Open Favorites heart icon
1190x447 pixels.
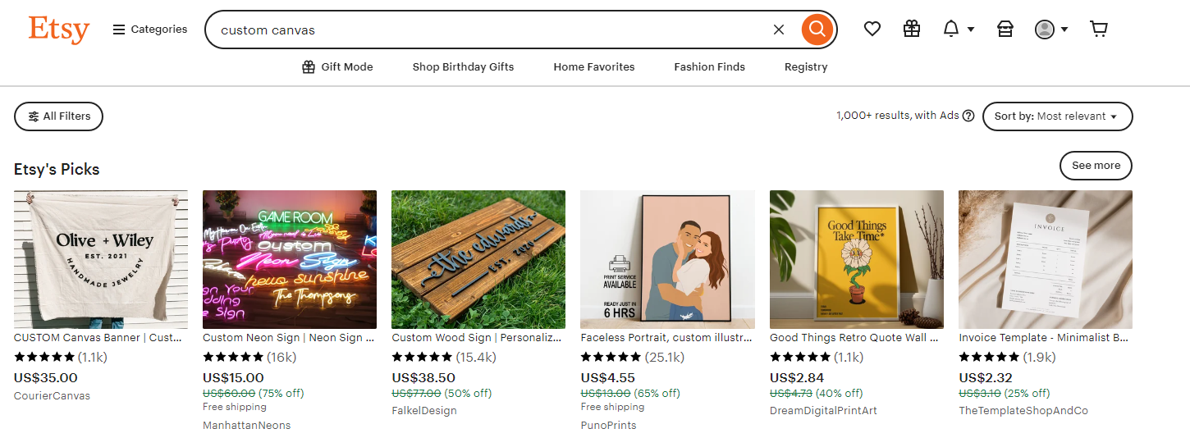point(872,30)
